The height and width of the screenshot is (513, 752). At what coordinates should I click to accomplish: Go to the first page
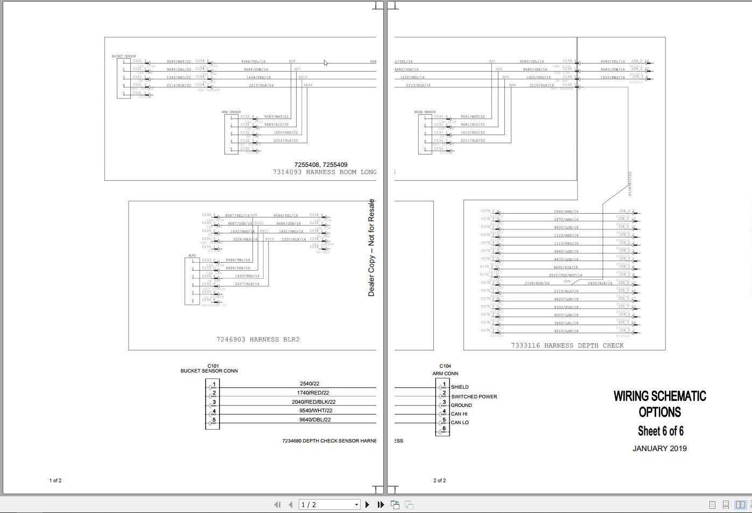point(277,504)
